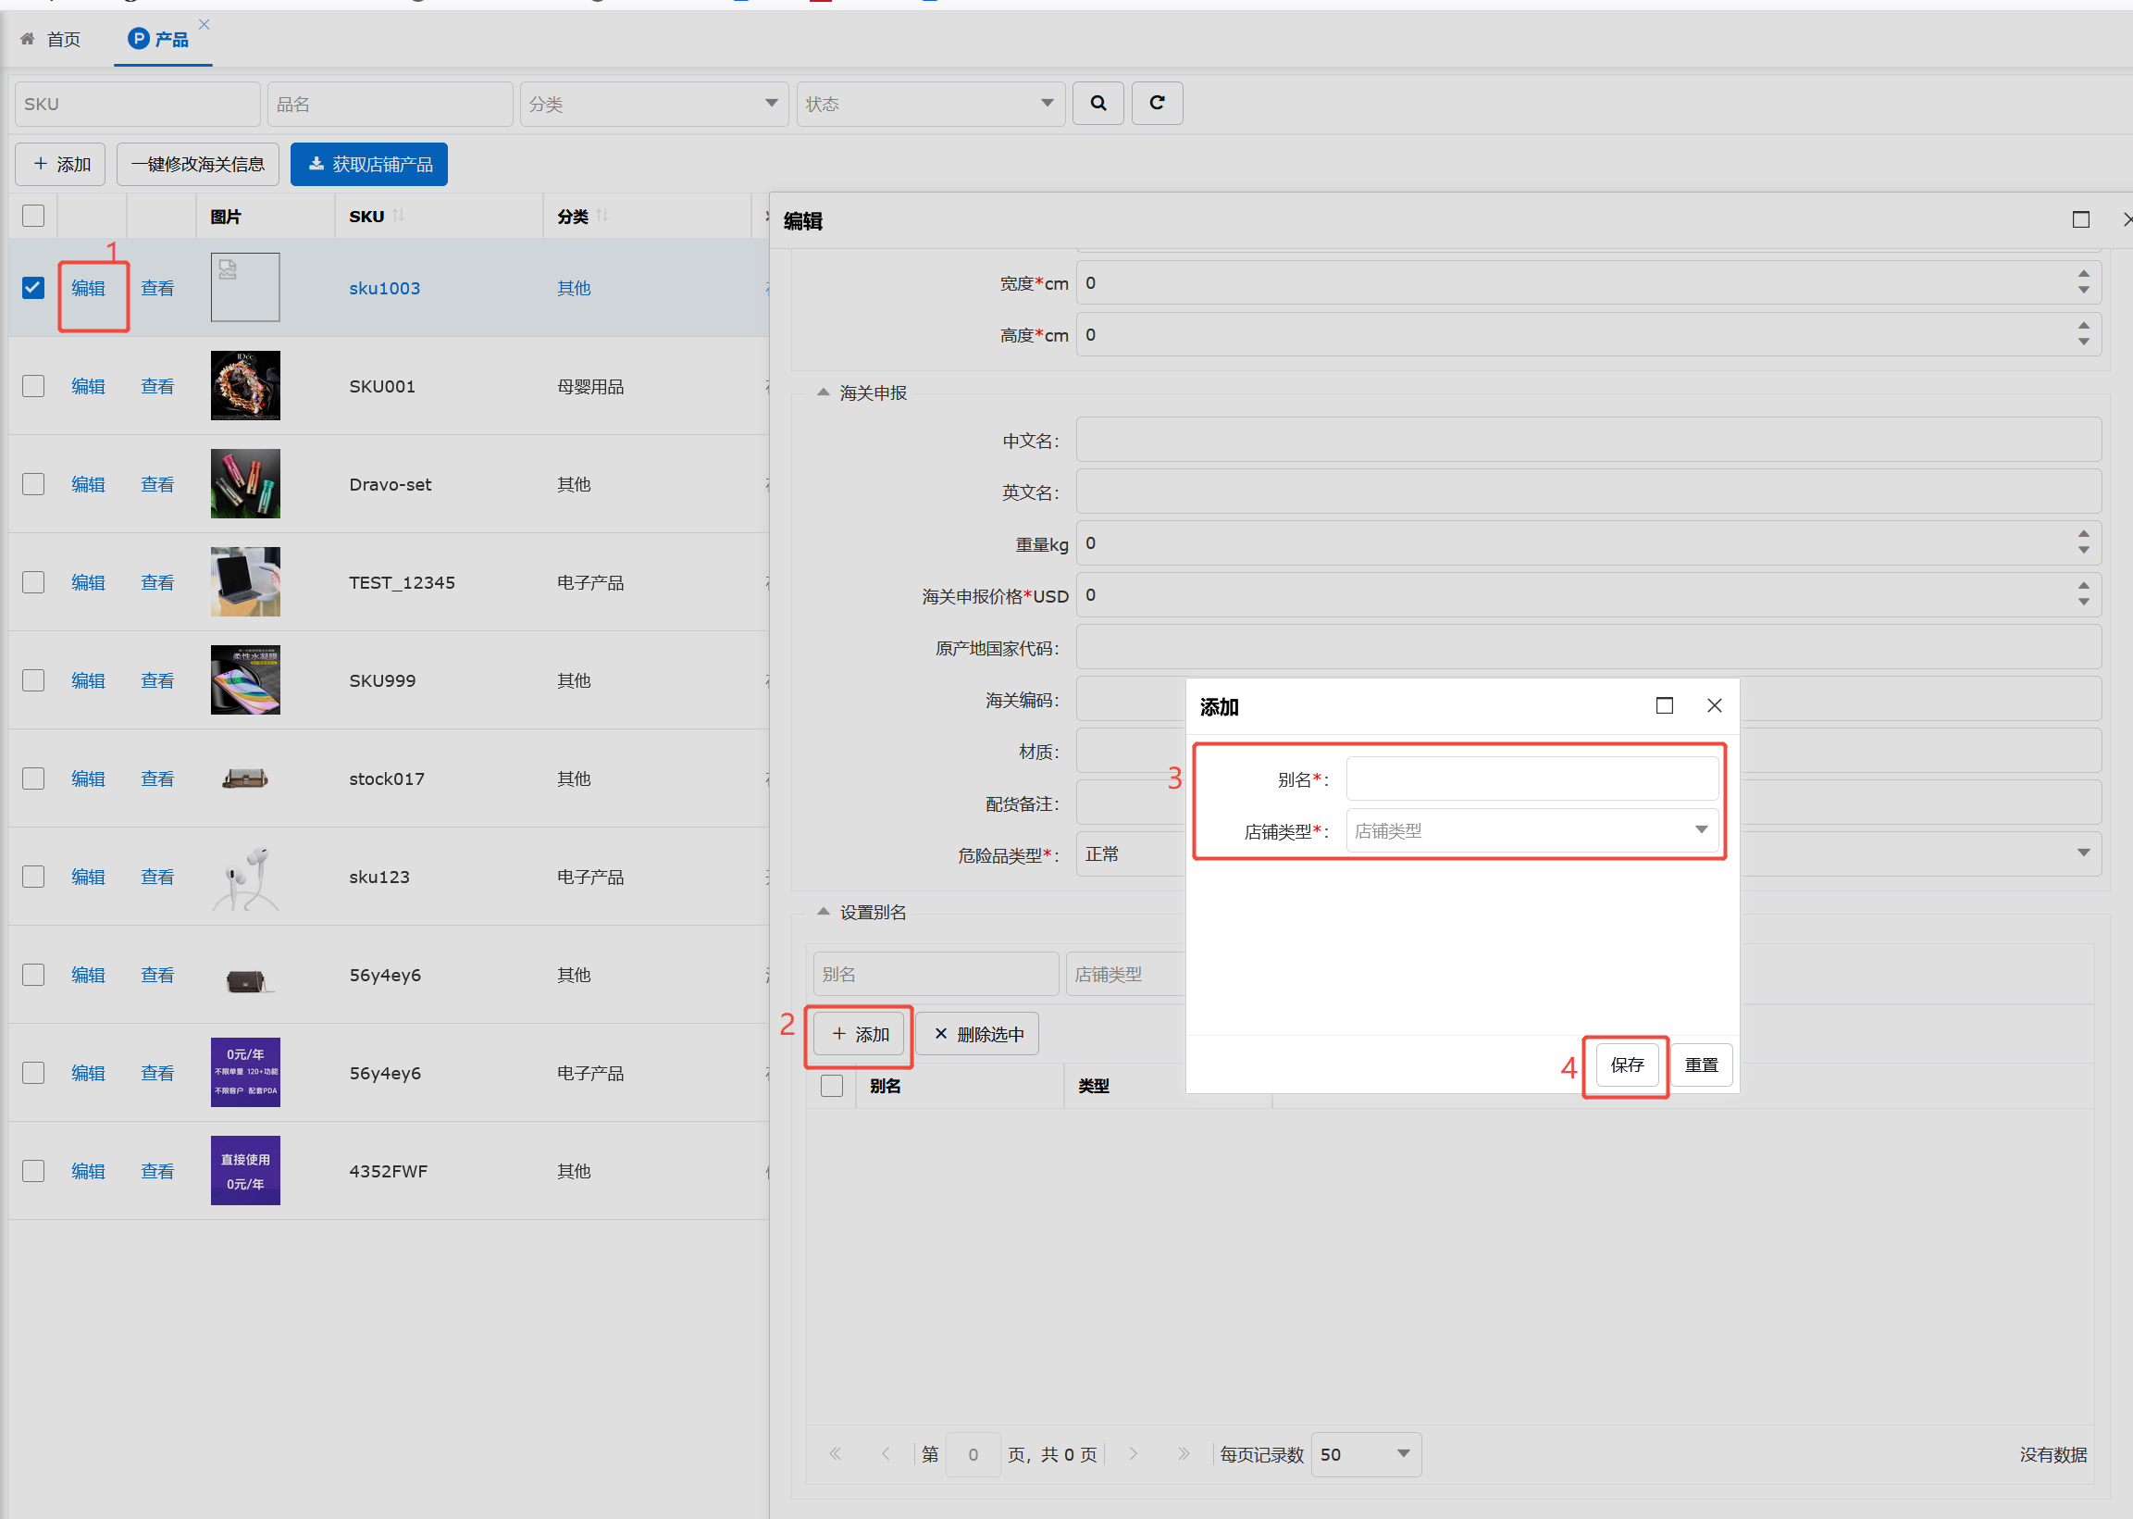Tick the SKU001 row checkbox
The height and width of the screenshot is (1519, 2133).
point(32,386)
